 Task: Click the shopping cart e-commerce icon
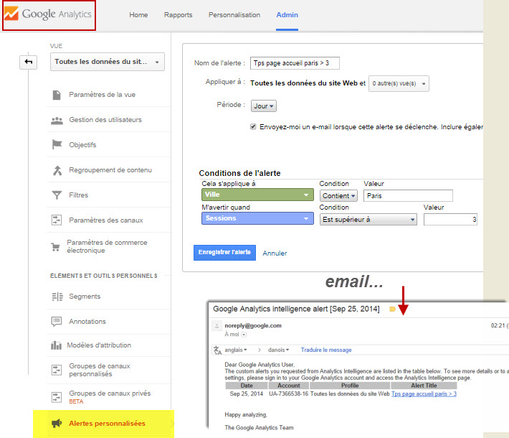click(55, 247)
